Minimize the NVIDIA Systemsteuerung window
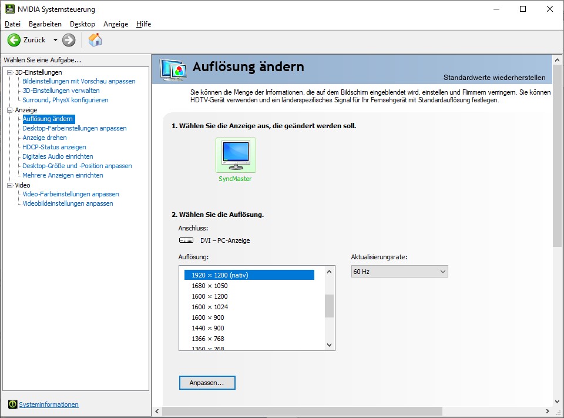Screen dimensions: 564x418 tap(497, 9)
